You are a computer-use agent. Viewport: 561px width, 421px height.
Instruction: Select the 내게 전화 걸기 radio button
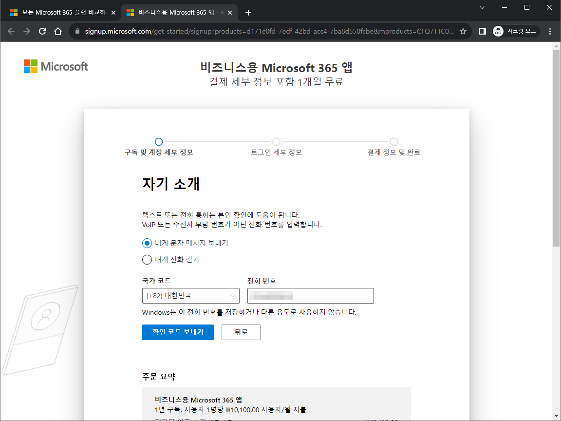coord(147,260)
